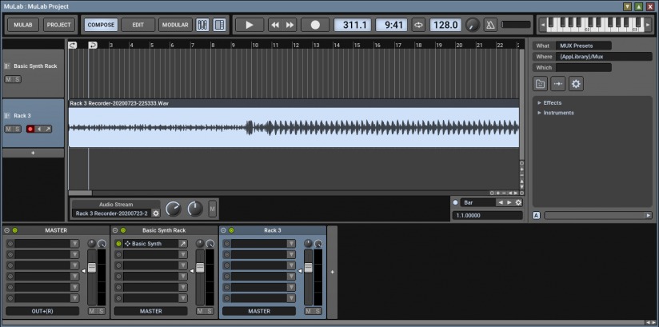Switch to the COMPOSE view

pos(101,25)
